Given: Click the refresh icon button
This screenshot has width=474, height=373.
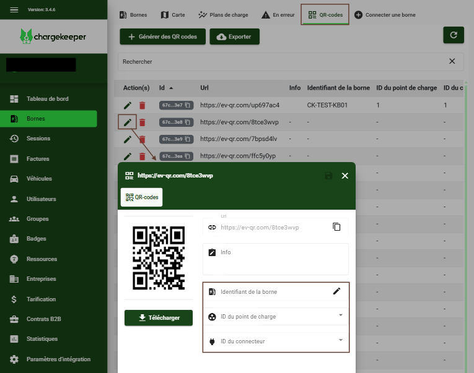Looking at the screenshot, I should pyautogui.click(x=454, y=35).
